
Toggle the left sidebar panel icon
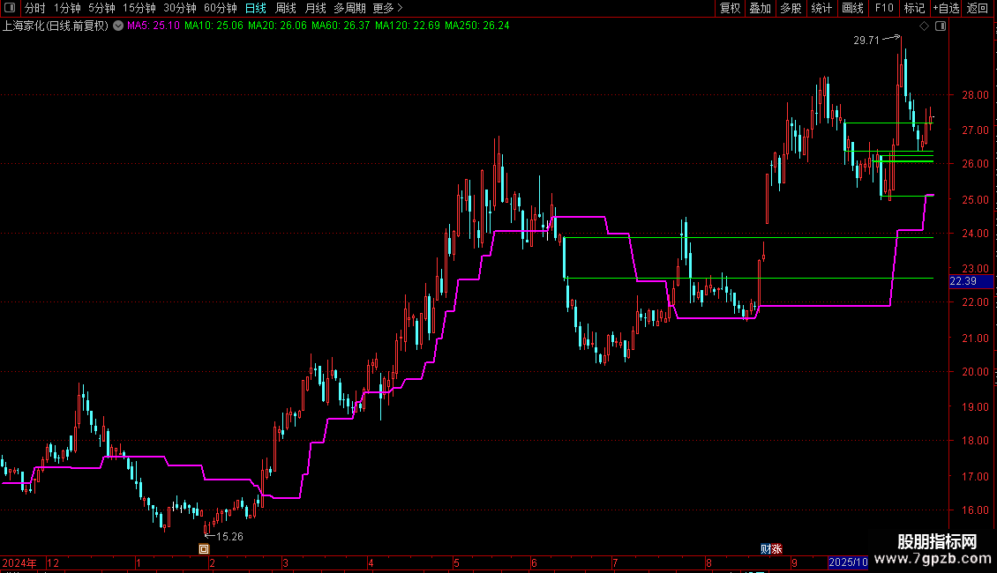(x=10, y=8)
